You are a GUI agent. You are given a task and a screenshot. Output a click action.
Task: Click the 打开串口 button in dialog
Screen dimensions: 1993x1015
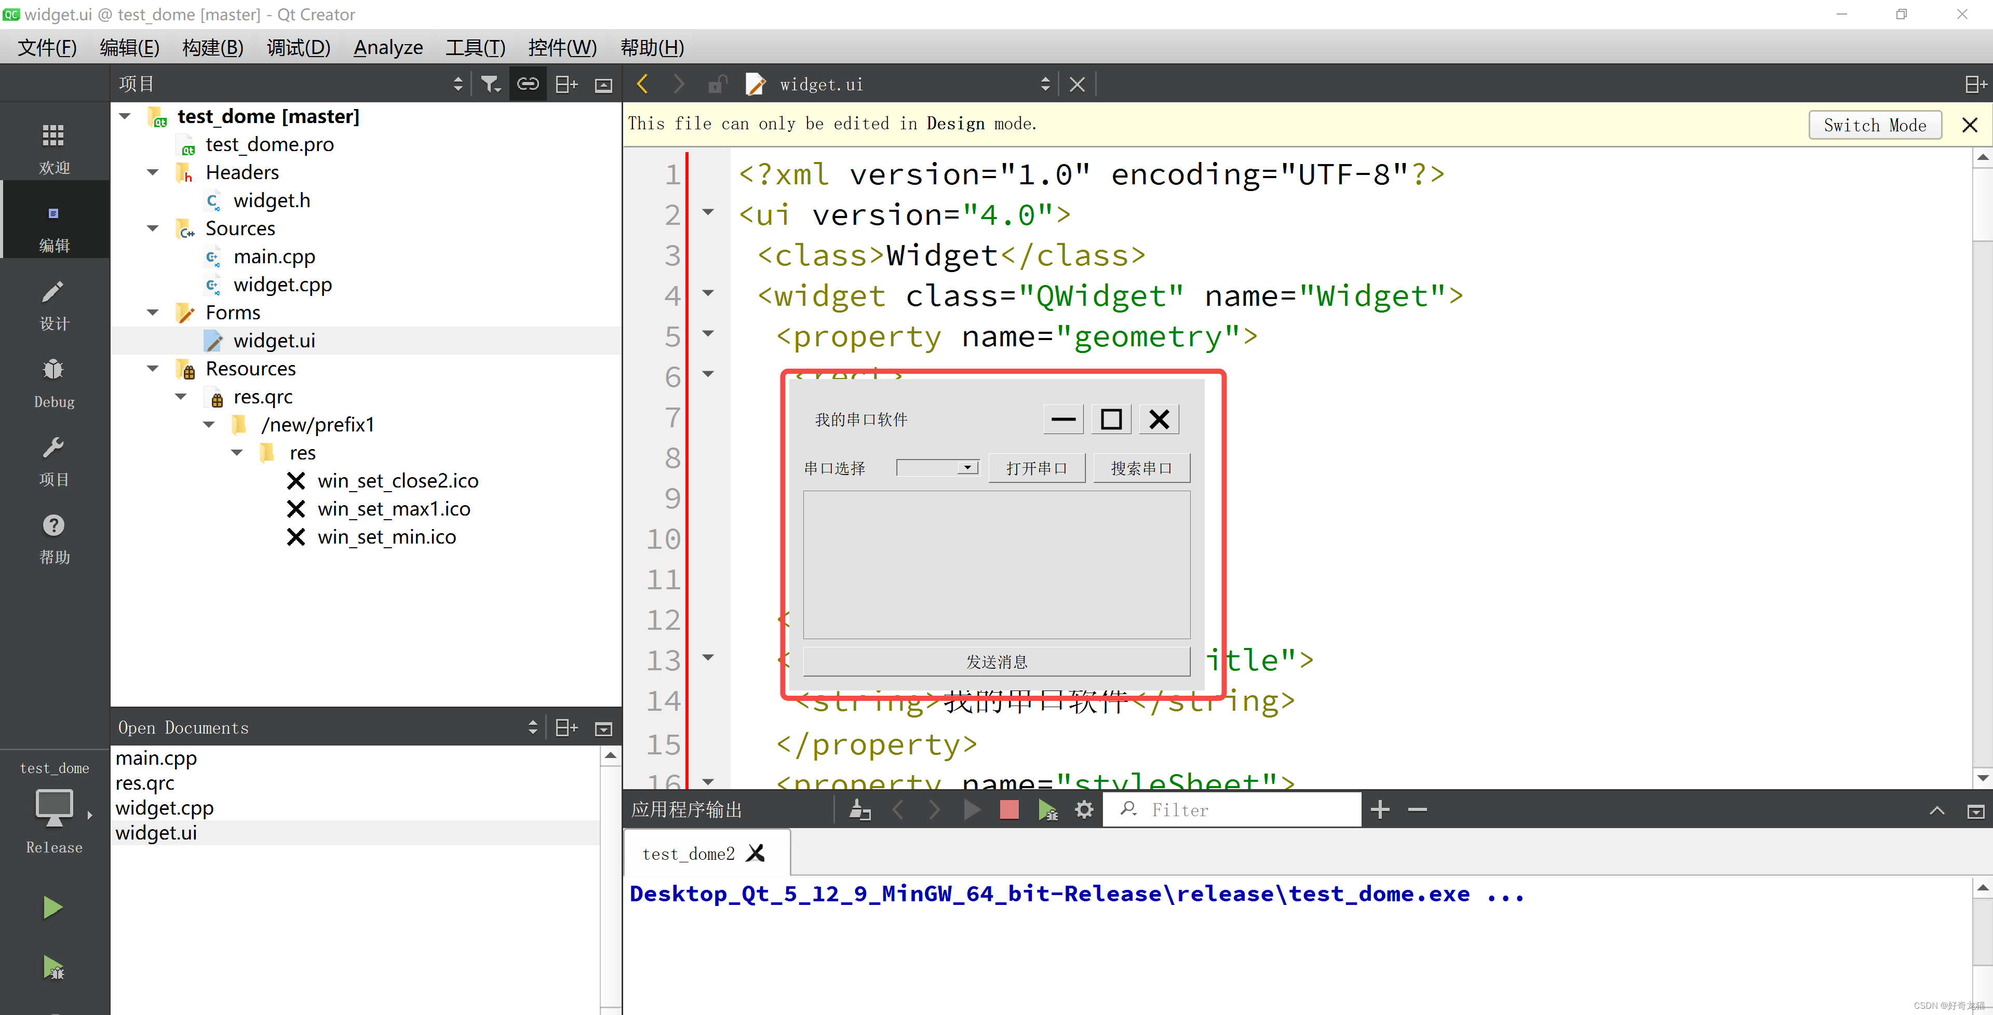(1035, 467)
